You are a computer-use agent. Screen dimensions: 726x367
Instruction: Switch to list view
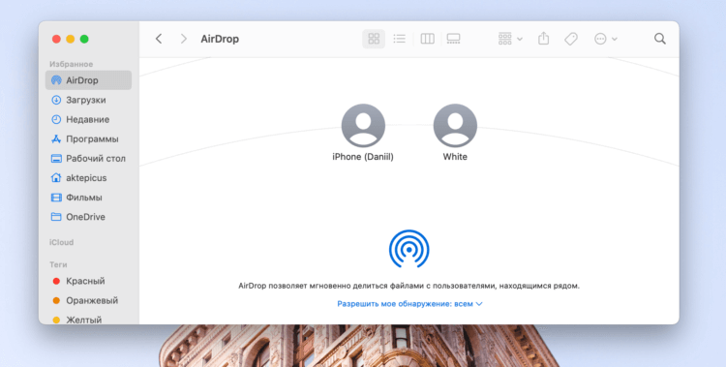pyautogui.click(x=399, y=39)
